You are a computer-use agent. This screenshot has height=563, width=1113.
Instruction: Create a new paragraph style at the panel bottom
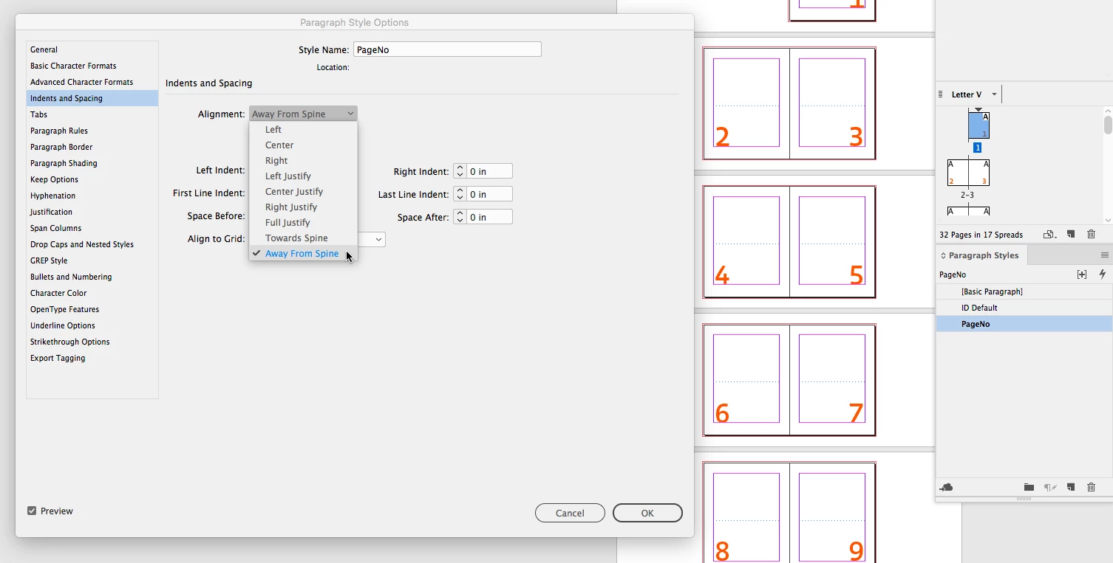point(1070,488)
